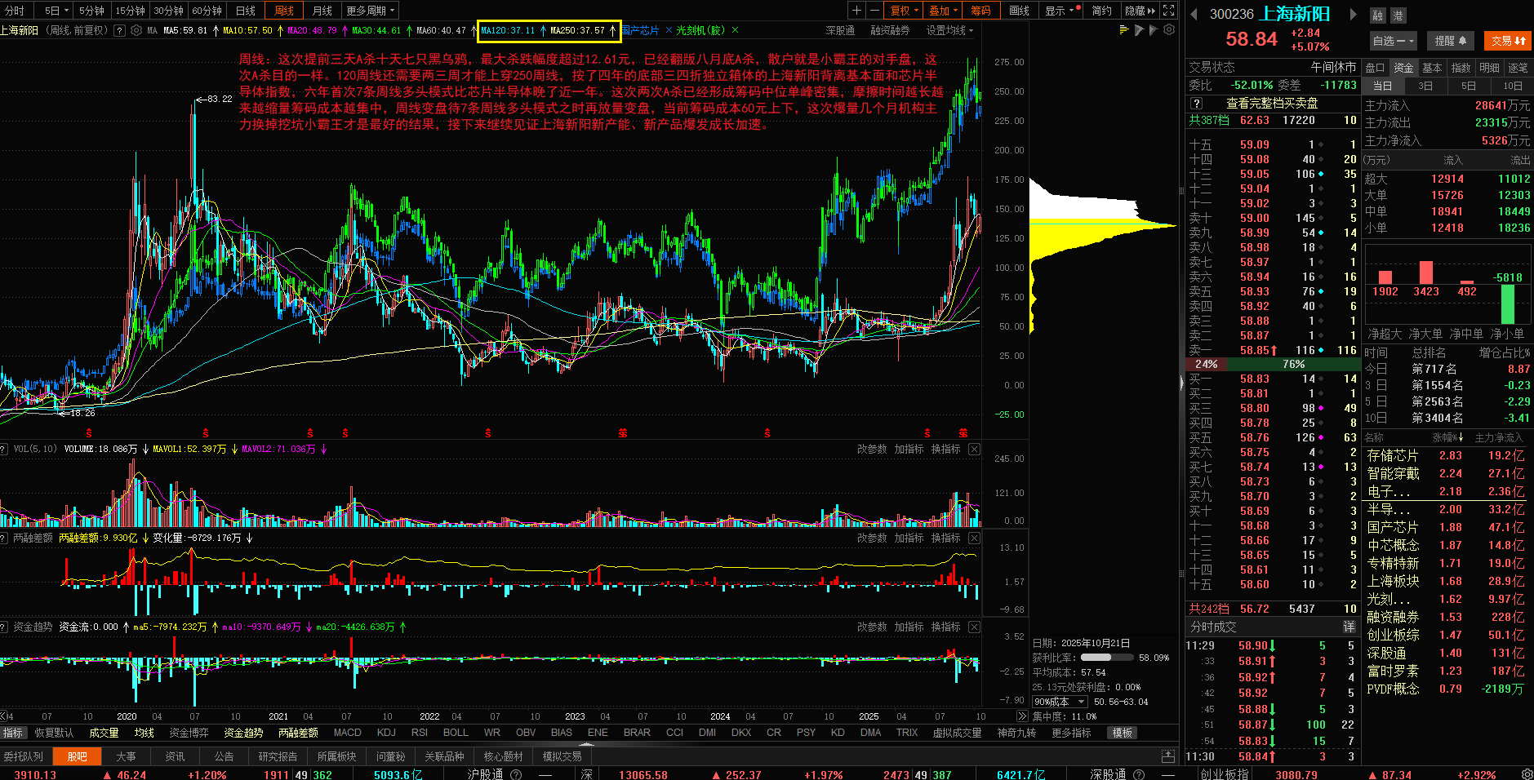
Task: Click the help icon beside 资金趋势 label
Action: coord(4,627)
